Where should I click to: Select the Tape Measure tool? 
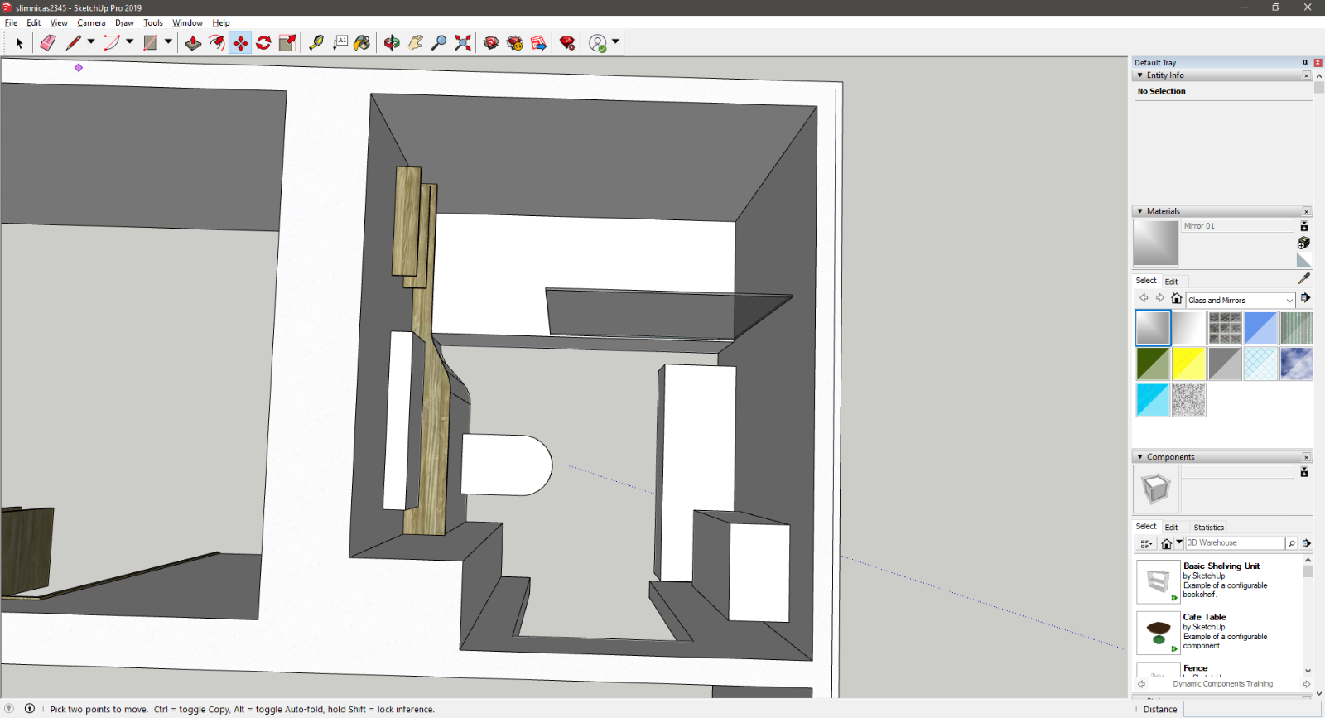pos(316,43)
